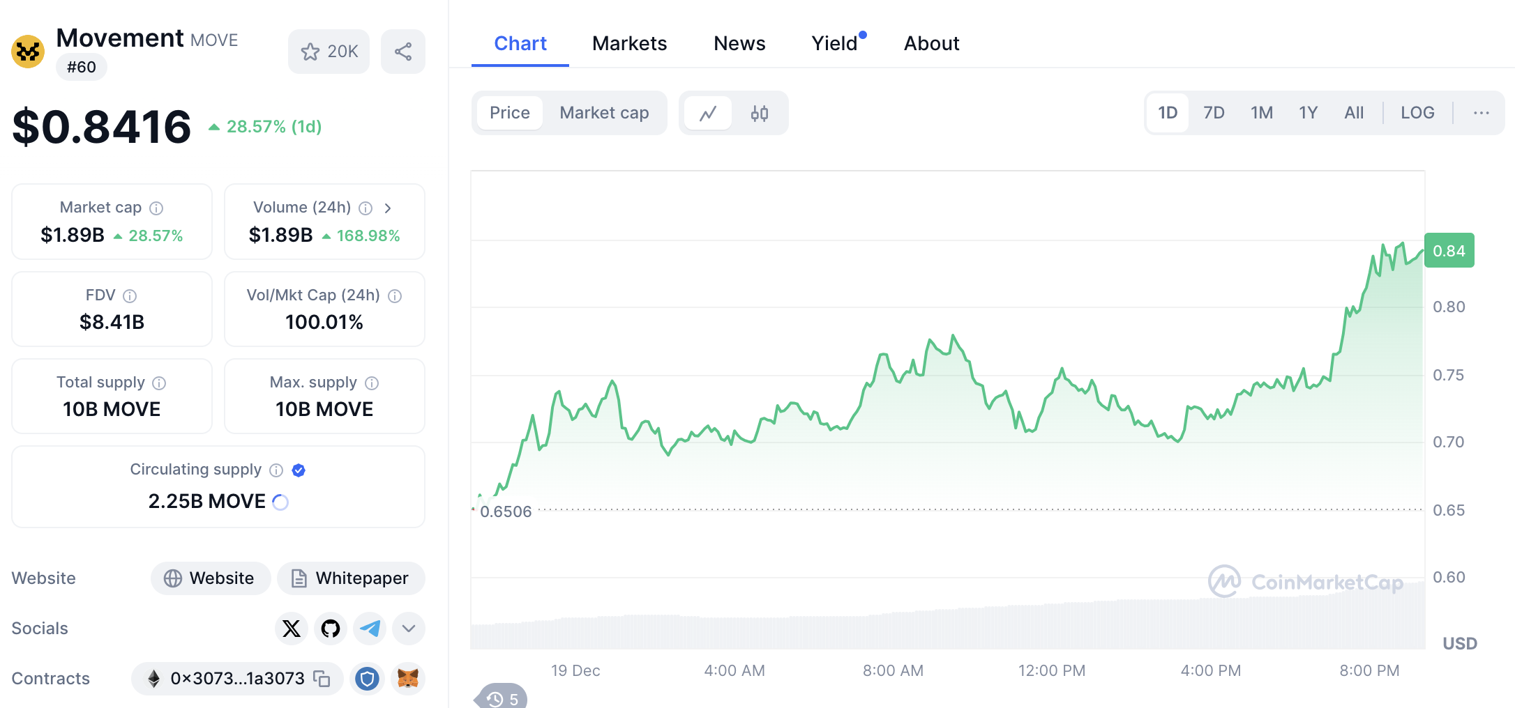Add Movement to watchlist via star button

pyautogui.click(x=329, y=52)
